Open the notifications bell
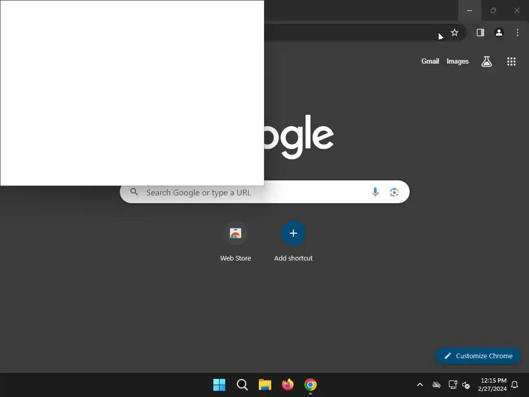The image size is (529, 397). 515,385
